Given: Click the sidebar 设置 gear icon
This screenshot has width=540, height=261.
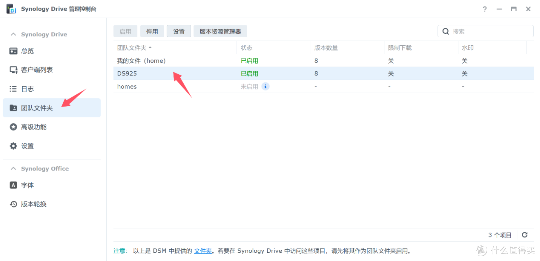Looking at the screenshot, I should tap(13, 146).
